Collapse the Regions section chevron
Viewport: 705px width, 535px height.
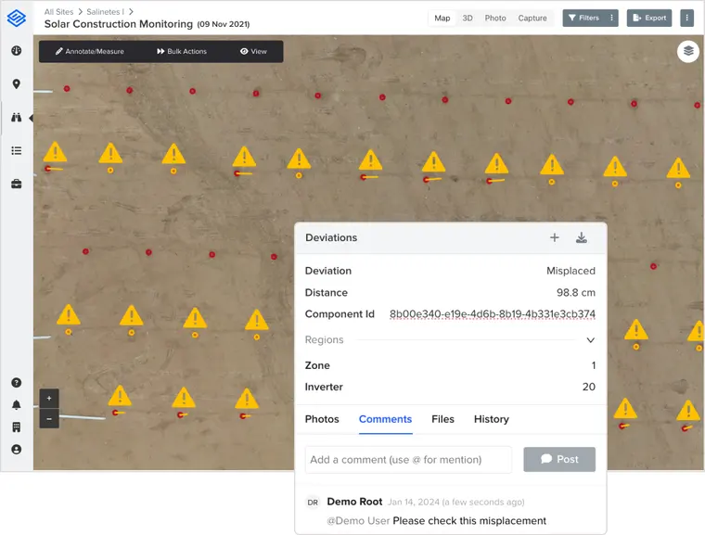(590, 340)
